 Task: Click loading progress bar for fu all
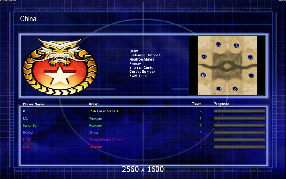point(239,147)
